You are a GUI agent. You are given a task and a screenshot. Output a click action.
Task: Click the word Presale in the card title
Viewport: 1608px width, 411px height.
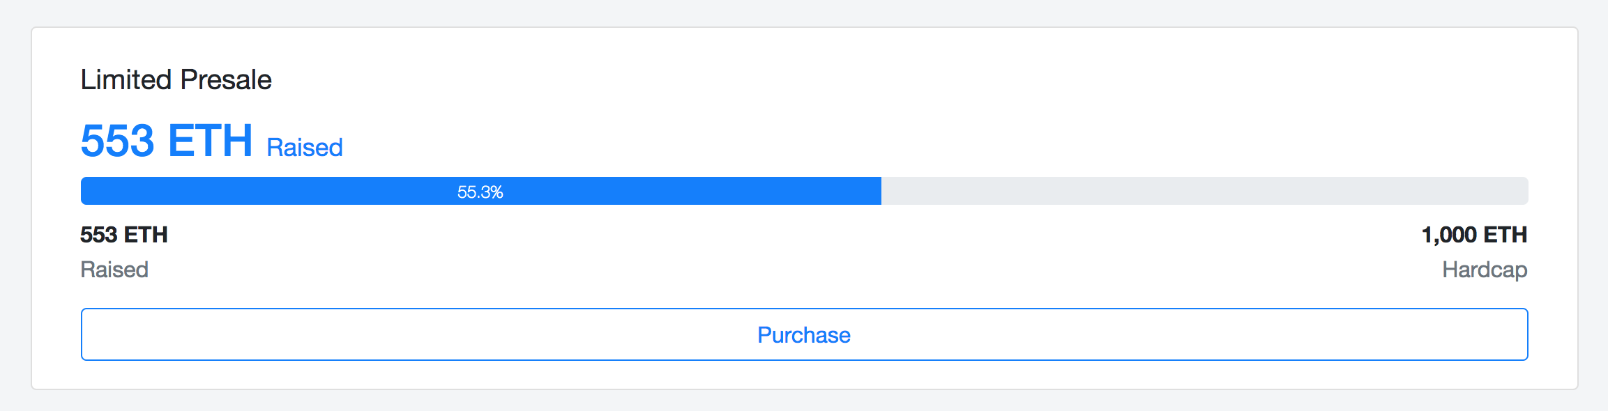click(x=226, y=79)
